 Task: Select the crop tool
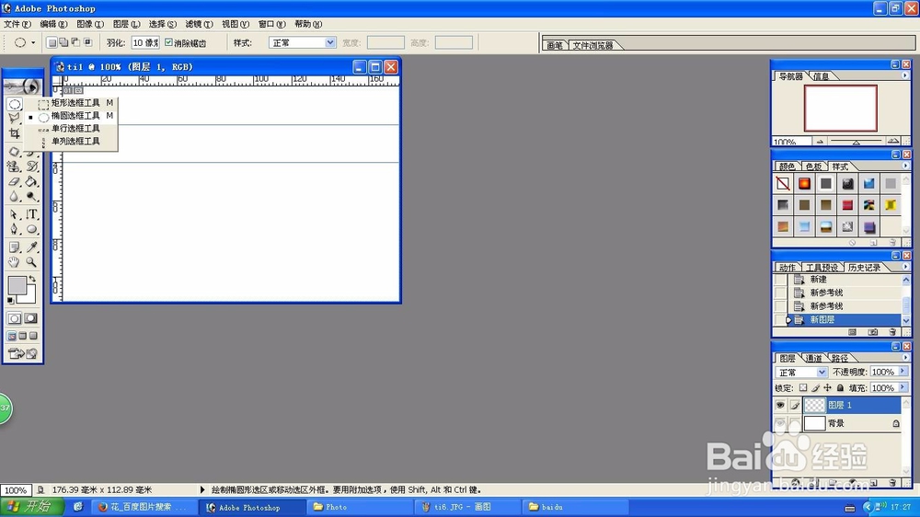pos(14,133)
